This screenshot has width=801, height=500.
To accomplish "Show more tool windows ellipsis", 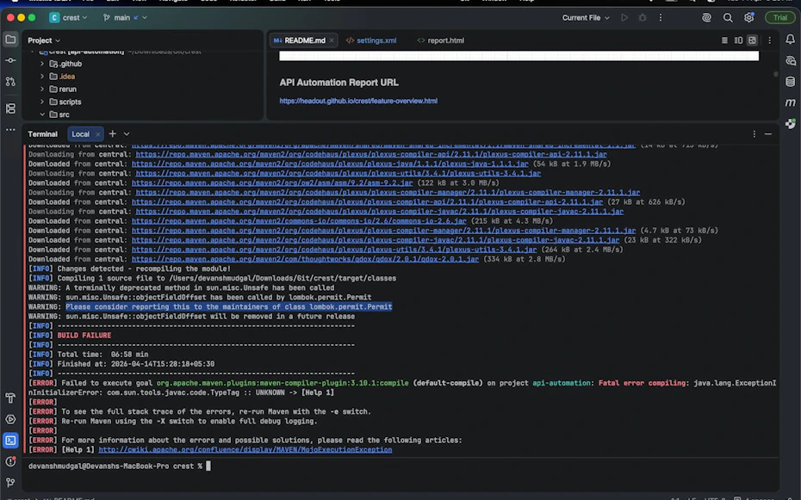I will (10, 130).
